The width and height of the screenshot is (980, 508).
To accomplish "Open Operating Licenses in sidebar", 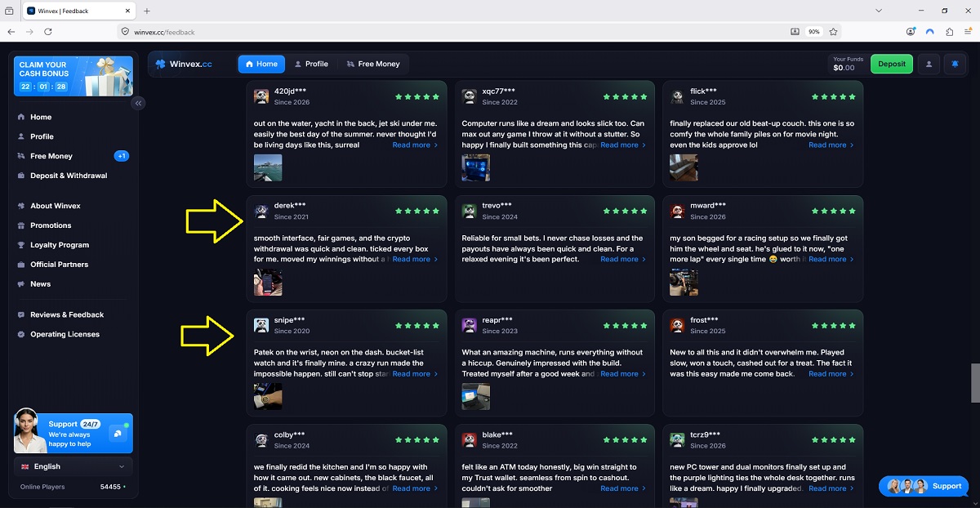I will (65, 334).
